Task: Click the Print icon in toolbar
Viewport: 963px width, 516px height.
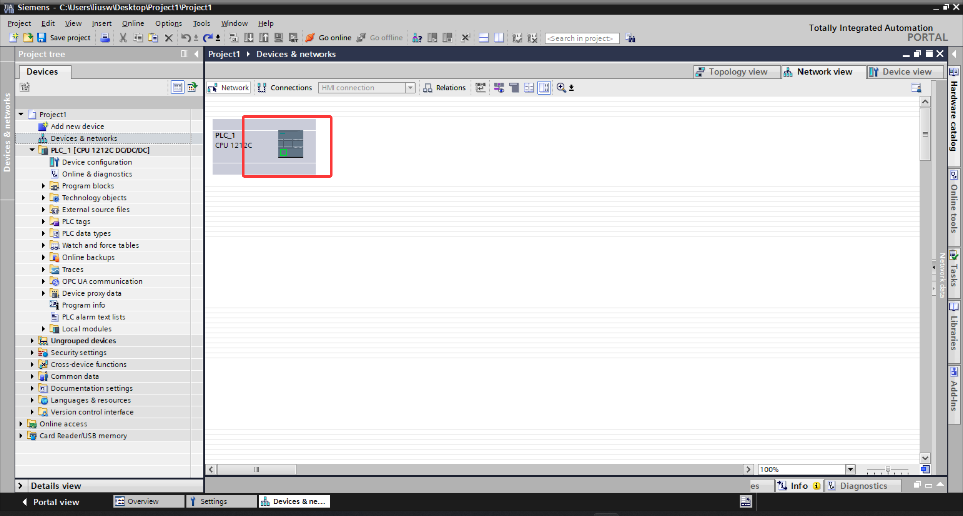Action: [105, 38]
